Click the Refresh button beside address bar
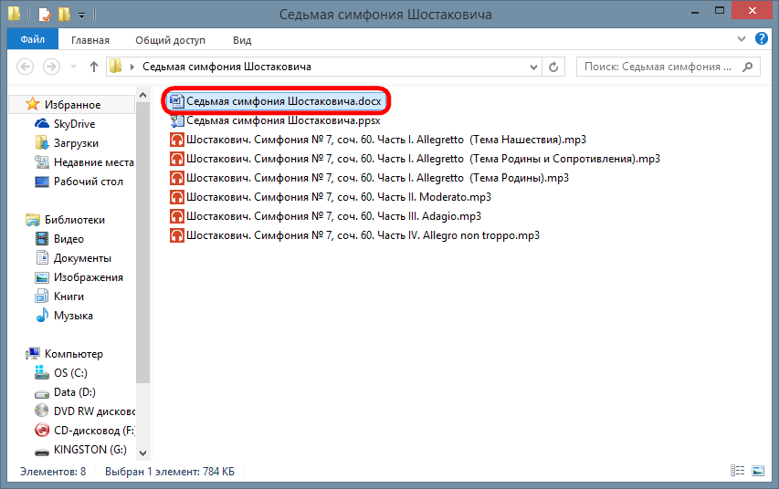The image size is (779, 489). pos(554,67)
